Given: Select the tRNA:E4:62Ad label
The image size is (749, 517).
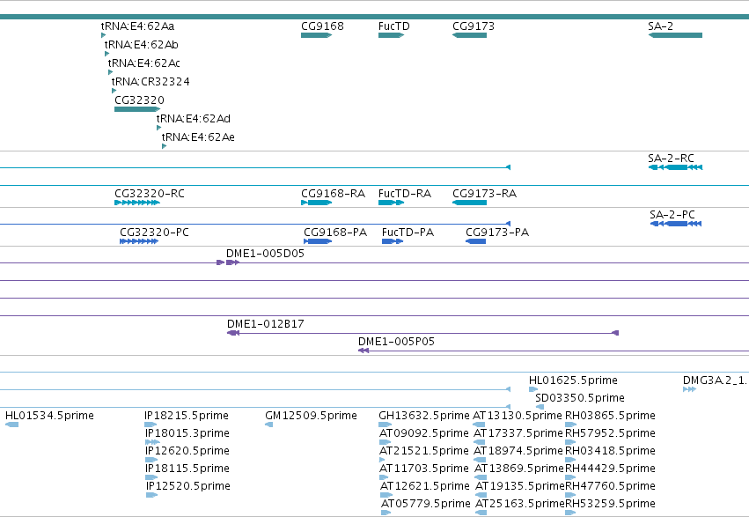Looking at the screenshot, I should point(194,119).
